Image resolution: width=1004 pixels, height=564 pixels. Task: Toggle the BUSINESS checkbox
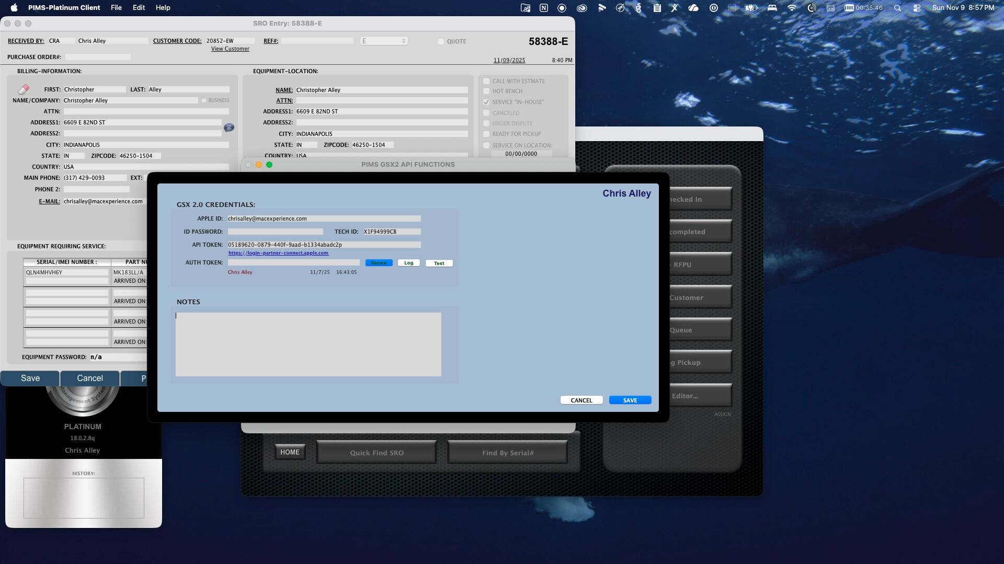point(204,100)
